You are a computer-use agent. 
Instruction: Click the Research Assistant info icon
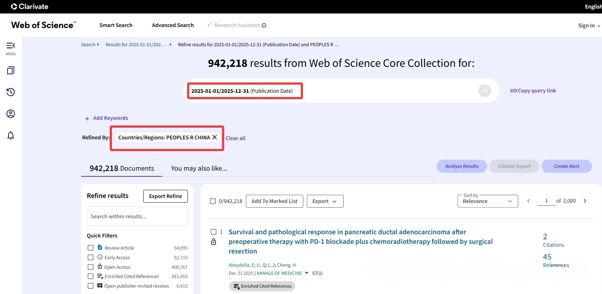pyautogui.click(x=264, y=25)
